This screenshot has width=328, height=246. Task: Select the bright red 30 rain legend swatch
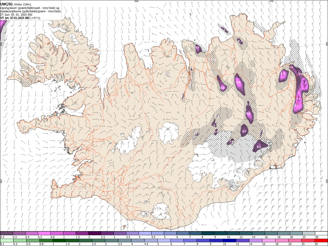[x=321, y=241]
